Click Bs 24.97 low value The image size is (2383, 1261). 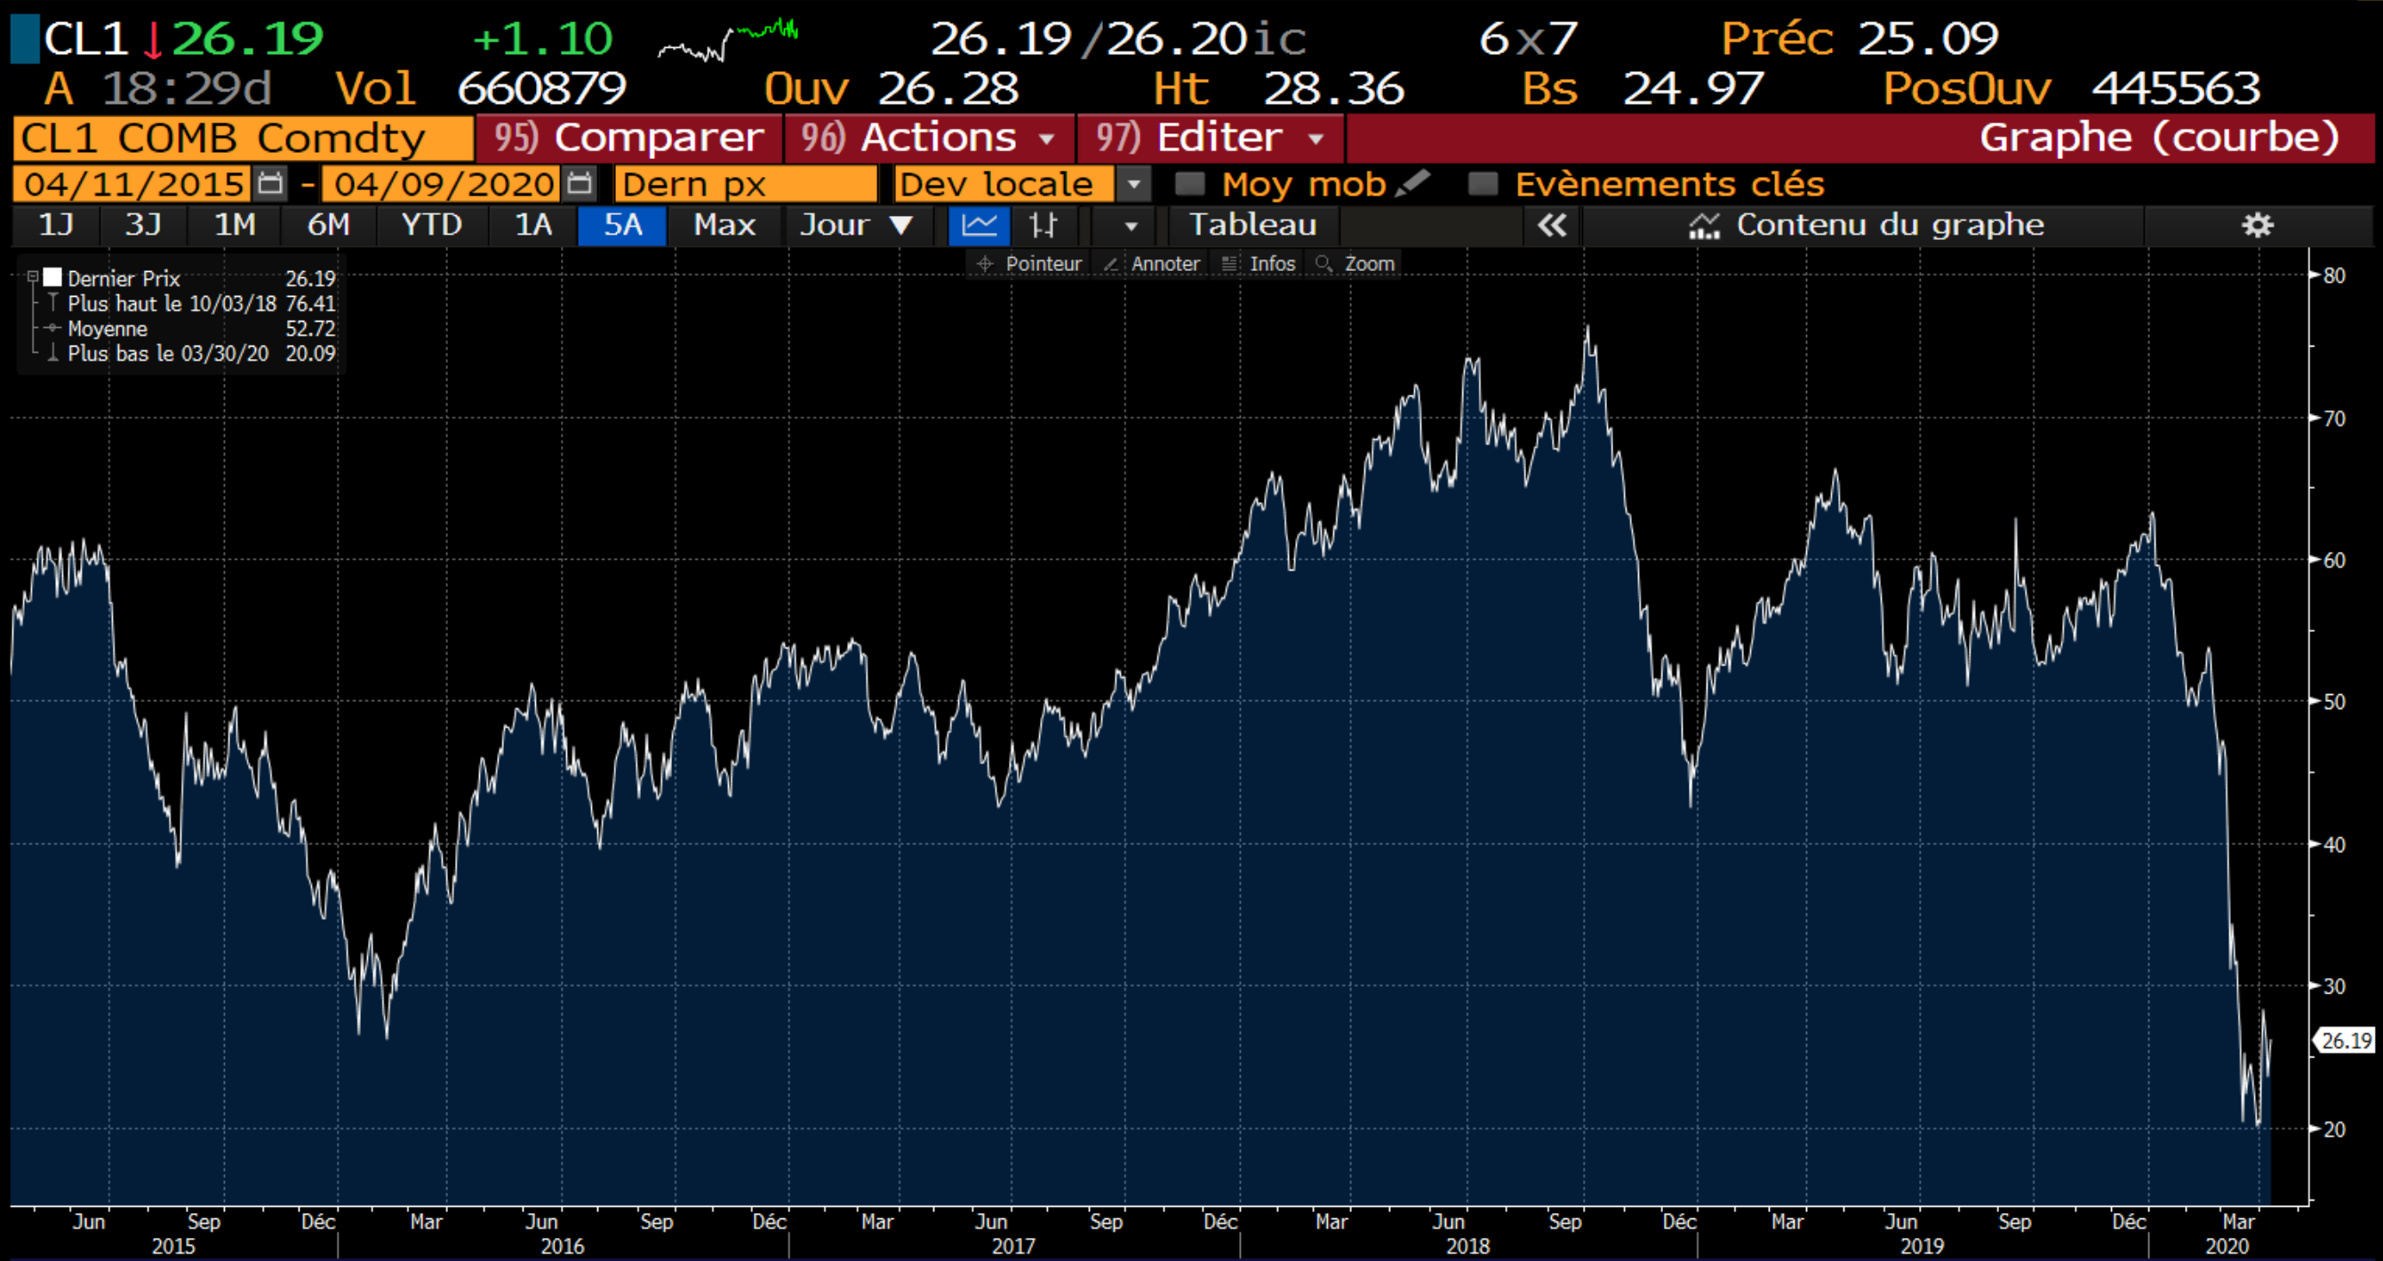tap(1692, 89)
